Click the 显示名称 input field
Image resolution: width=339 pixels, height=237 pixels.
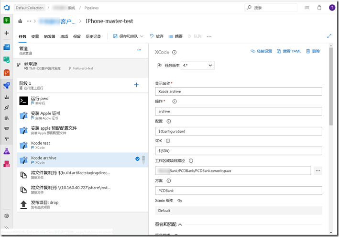(239, 91)
